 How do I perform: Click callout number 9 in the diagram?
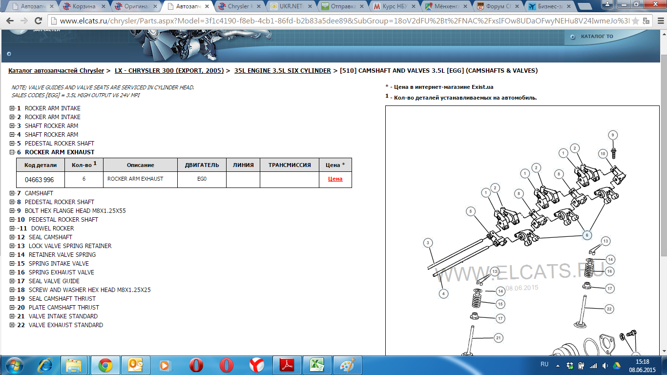tap(613, 135)
